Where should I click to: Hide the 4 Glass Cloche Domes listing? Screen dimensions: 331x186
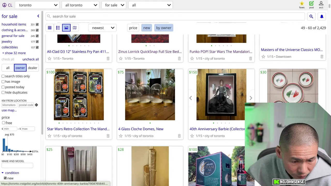pyautogui.click(x=179, y=136)
